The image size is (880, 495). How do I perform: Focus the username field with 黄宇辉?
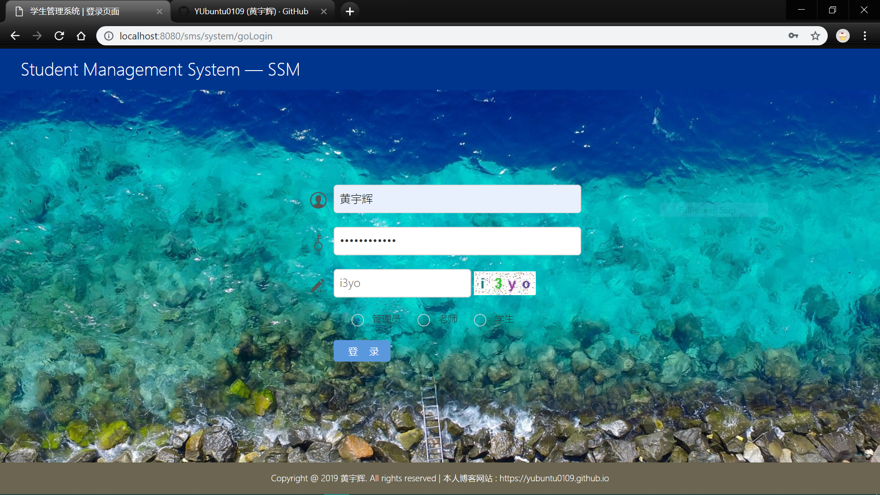click(457, 199)
